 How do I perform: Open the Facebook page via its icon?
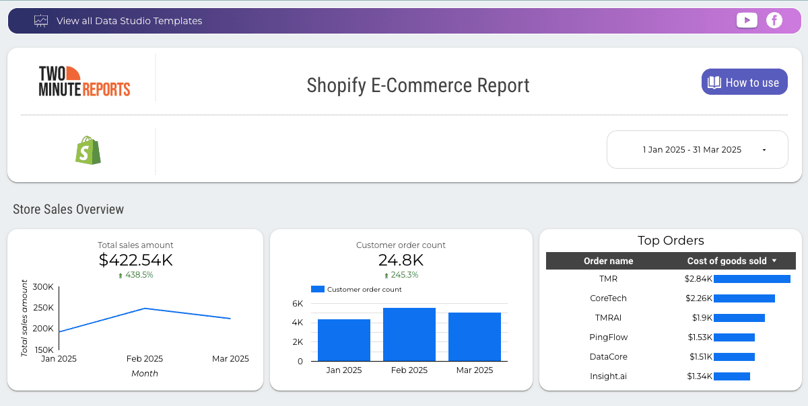pos(774,20)
